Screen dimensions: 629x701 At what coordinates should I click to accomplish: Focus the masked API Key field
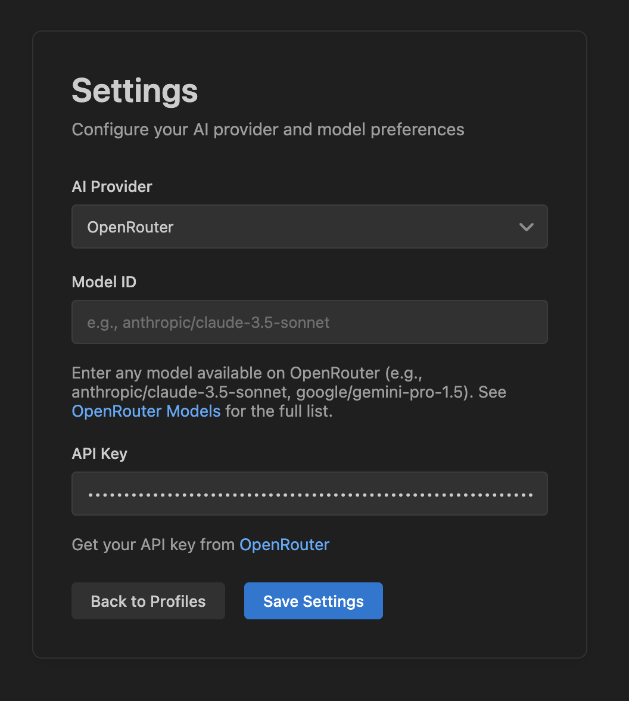(x=309, y=494)
